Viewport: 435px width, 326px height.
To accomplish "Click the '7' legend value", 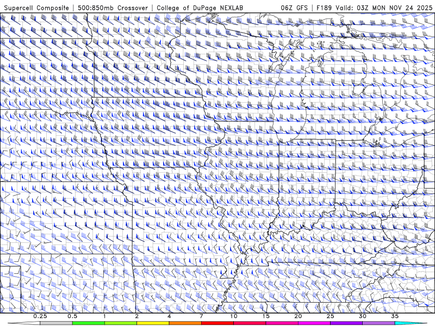I will point(201,316).
